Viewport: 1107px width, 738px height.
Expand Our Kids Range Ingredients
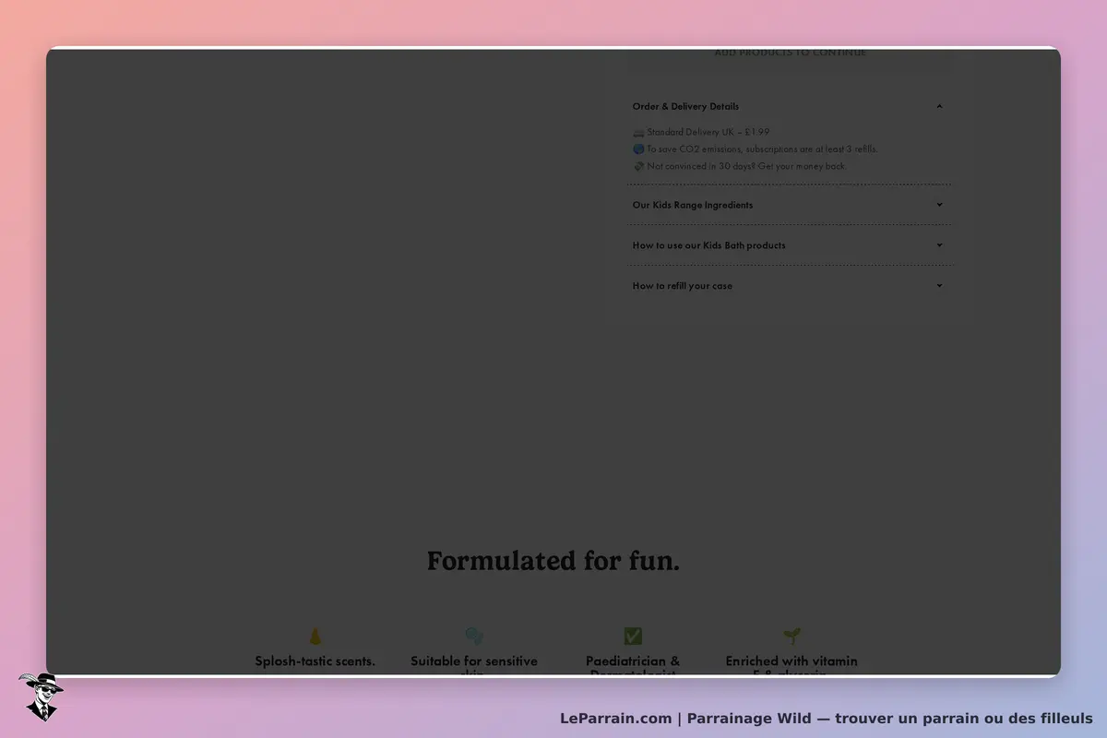coord(790,205)
